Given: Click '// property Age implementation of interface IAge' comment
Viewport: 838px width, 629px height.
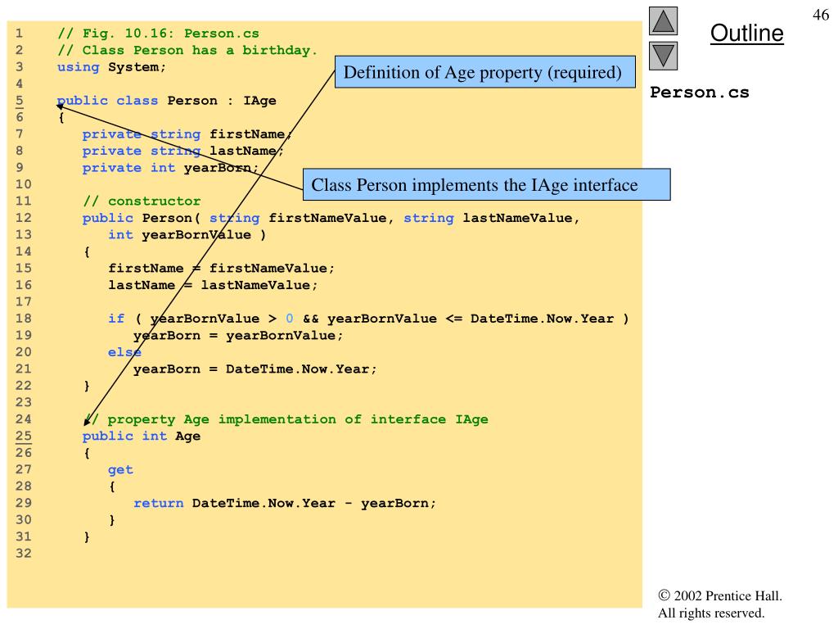Looking at the screenshot, I should [286, 419].
